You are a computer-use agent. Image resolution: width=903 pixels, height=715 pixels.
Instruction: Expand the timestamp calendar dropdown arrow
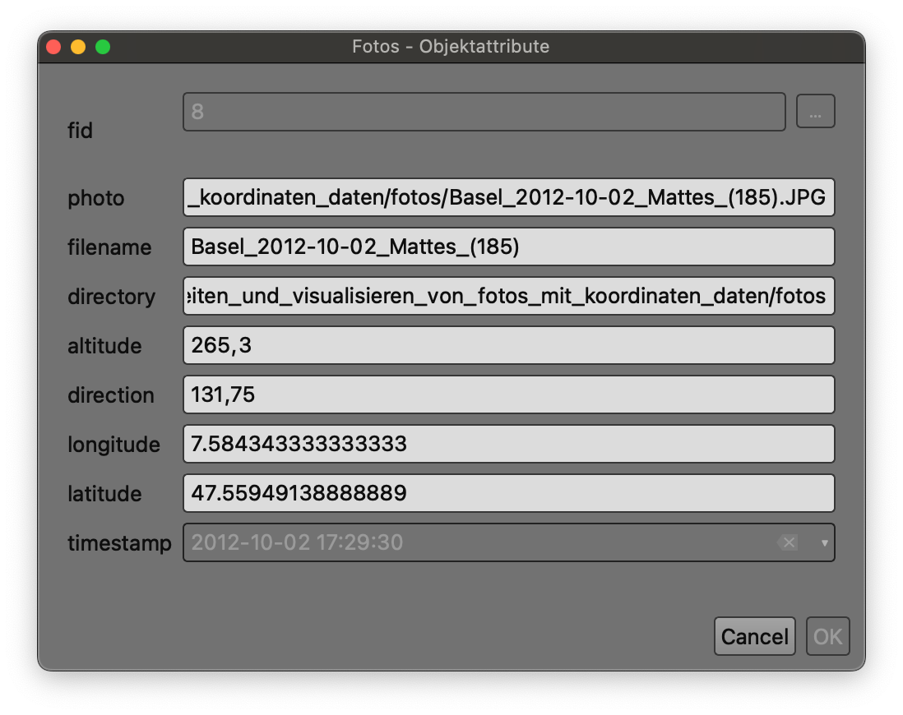824,542
